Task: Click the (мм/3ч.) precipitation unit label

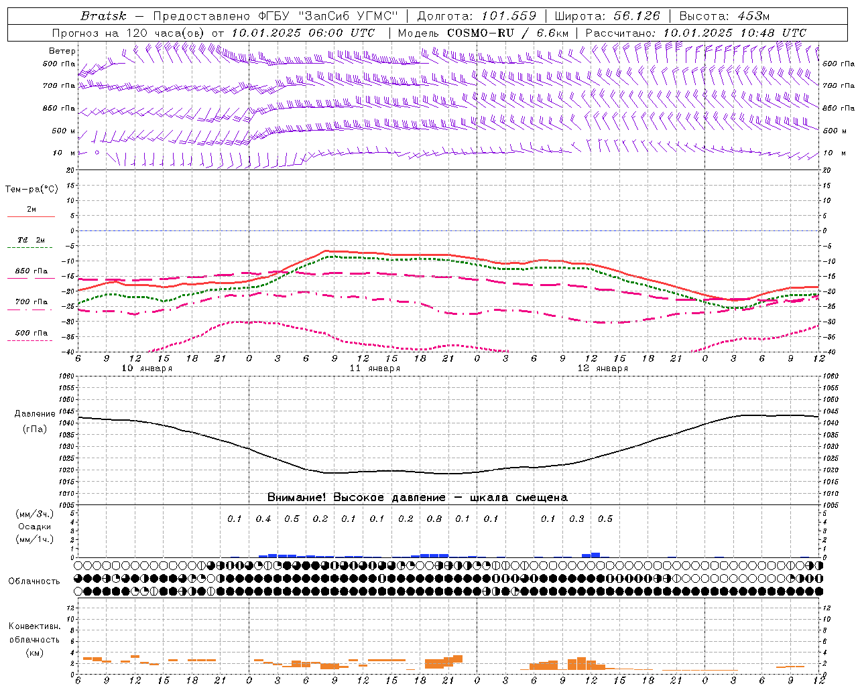Action: point(35,514)
